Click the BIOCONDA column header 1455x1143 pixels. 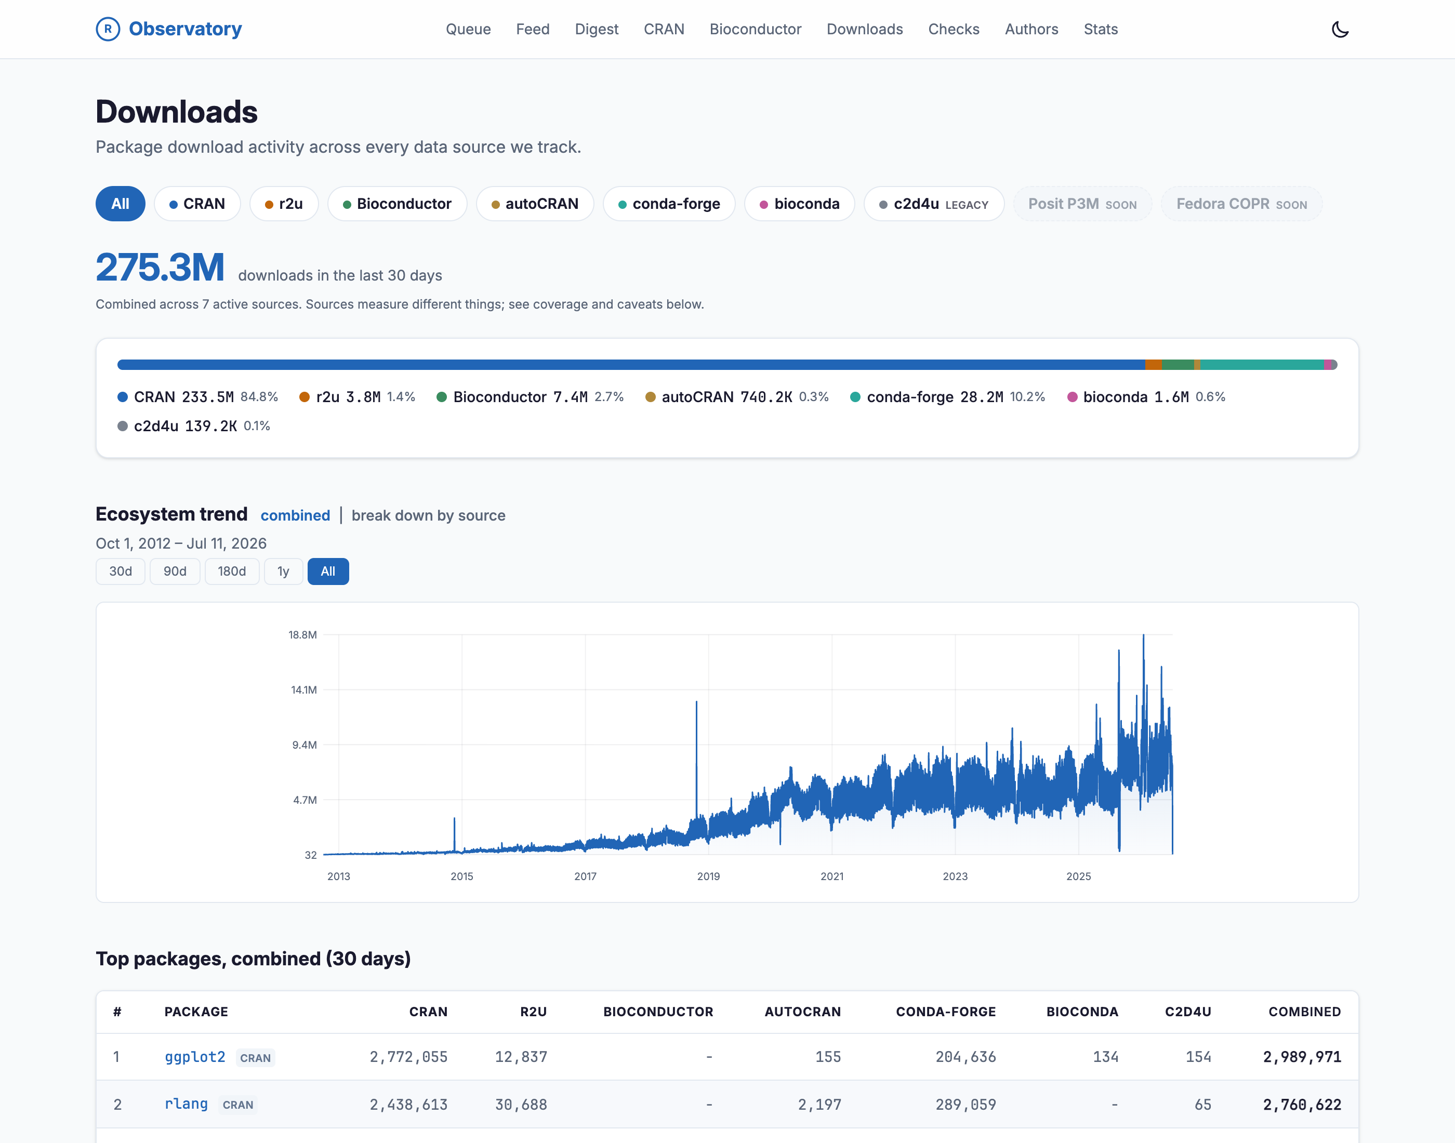(1082, 1012)
